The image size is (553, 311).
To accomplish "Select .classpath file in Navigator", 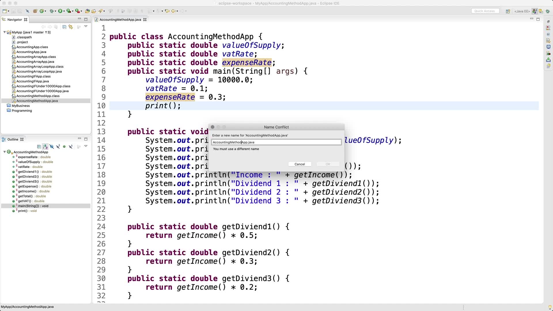I will pos(24,37).
